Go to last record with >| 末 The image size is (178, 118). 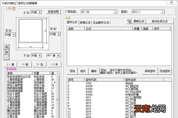55,65
